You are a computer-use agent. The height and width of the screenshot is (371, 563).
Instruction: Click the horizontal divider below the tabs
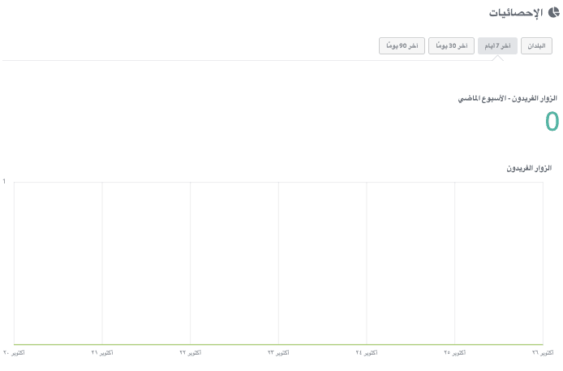point(243,60)
